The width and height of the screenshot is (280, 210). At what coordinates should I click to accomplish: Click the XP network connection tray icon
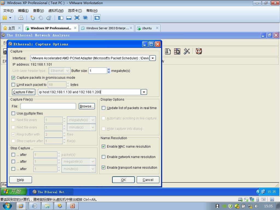point(263,192)
